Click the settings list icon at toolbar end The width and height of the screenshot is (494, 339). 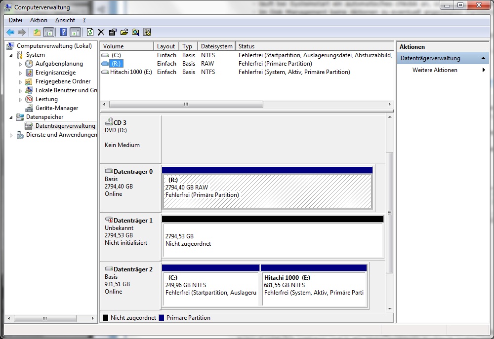point(147,32)
